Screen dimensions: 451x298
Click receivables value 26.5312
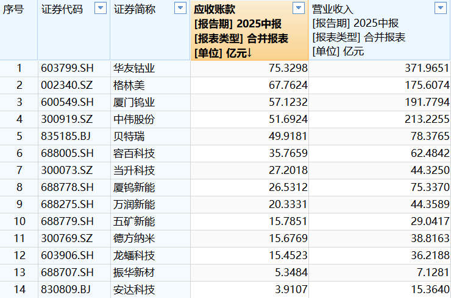288,187
